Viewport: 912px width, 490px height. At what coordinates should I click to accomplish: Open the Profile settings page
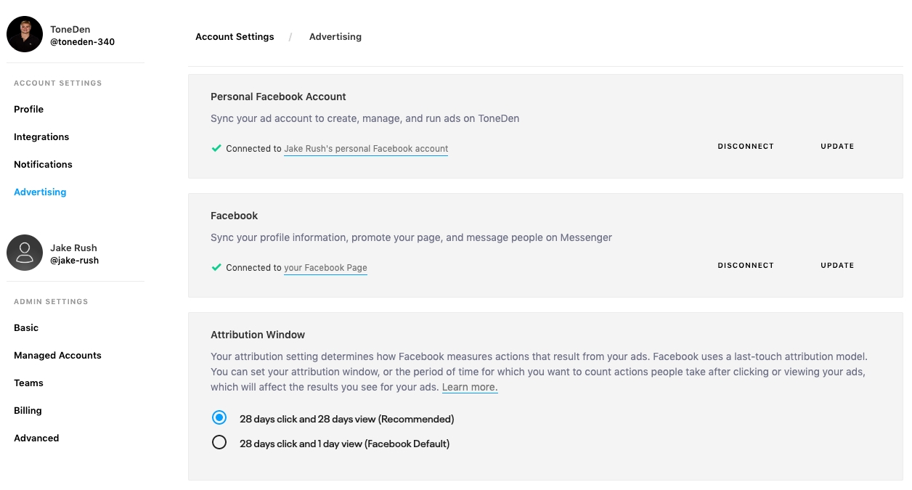tap(29, 109)
